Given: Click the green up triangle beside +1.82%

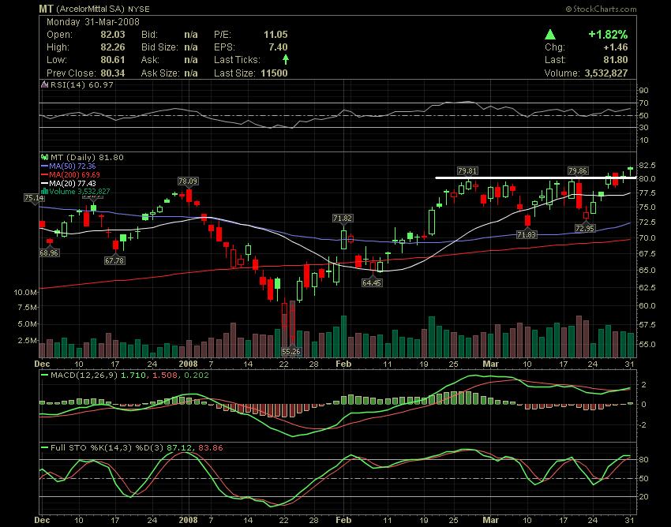Looking at the screenshot, I should pyautogui.click(x=550, y=35).
